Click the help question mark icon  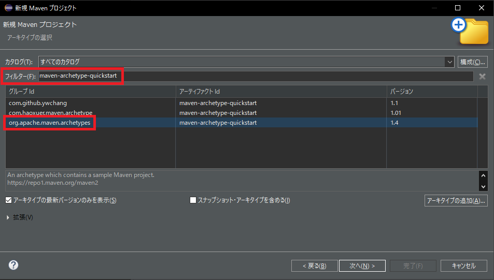[13, 265]
